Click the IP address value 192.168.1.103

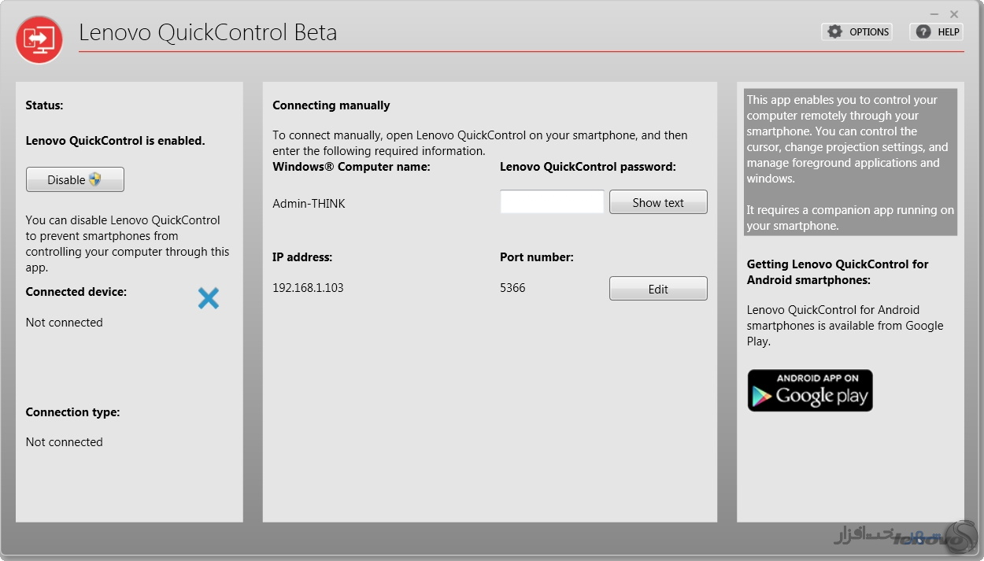tap(308, 287)
